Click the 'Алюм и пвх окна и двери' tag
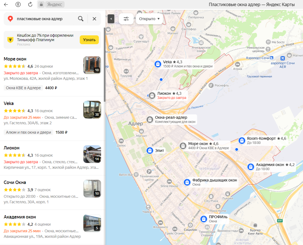The height and width of the screenshot is (245, 303). click(28, 132)
